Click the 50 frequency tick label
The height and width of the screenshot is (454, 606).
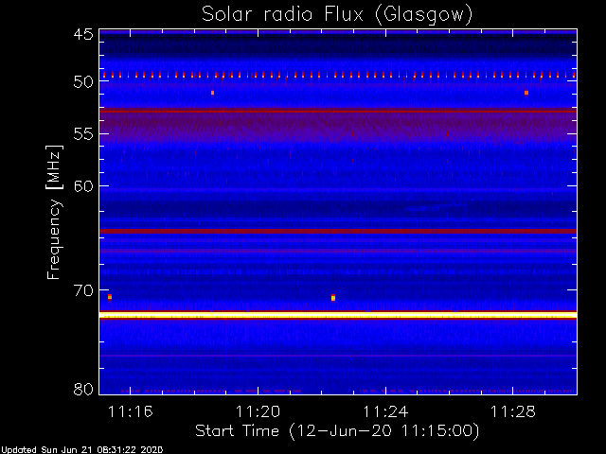(83, 82)
